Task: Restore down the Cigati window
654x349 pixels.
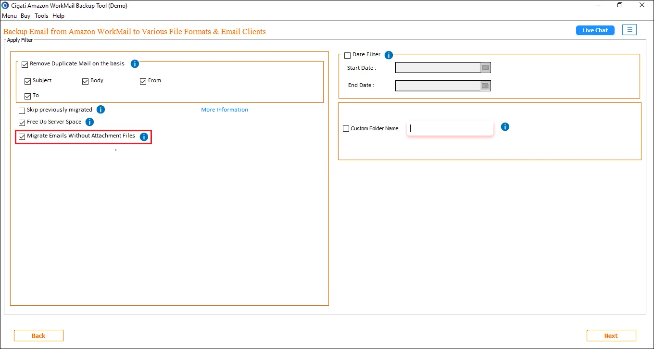Action: [620, 5]
